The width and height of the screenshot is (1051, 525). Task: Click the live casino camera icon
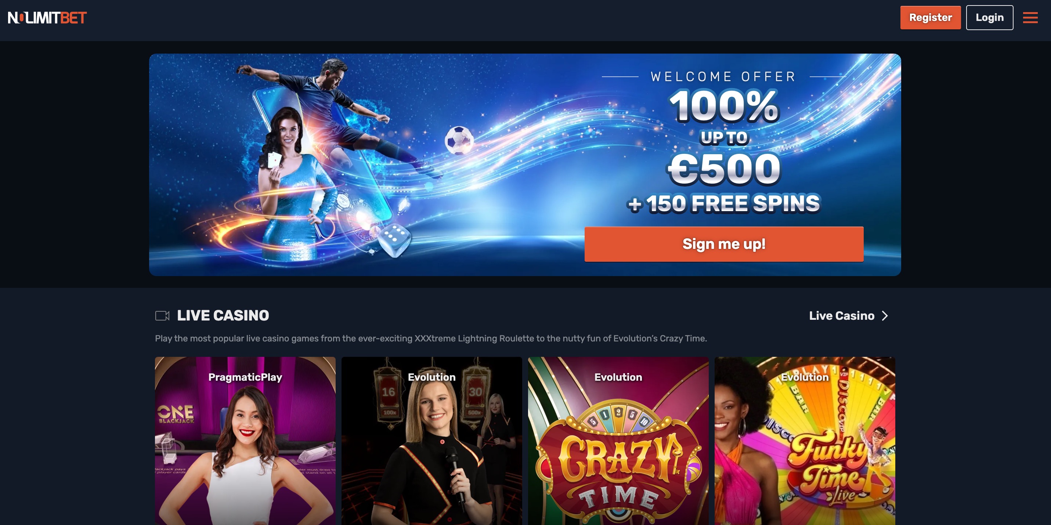pos(162,315)
